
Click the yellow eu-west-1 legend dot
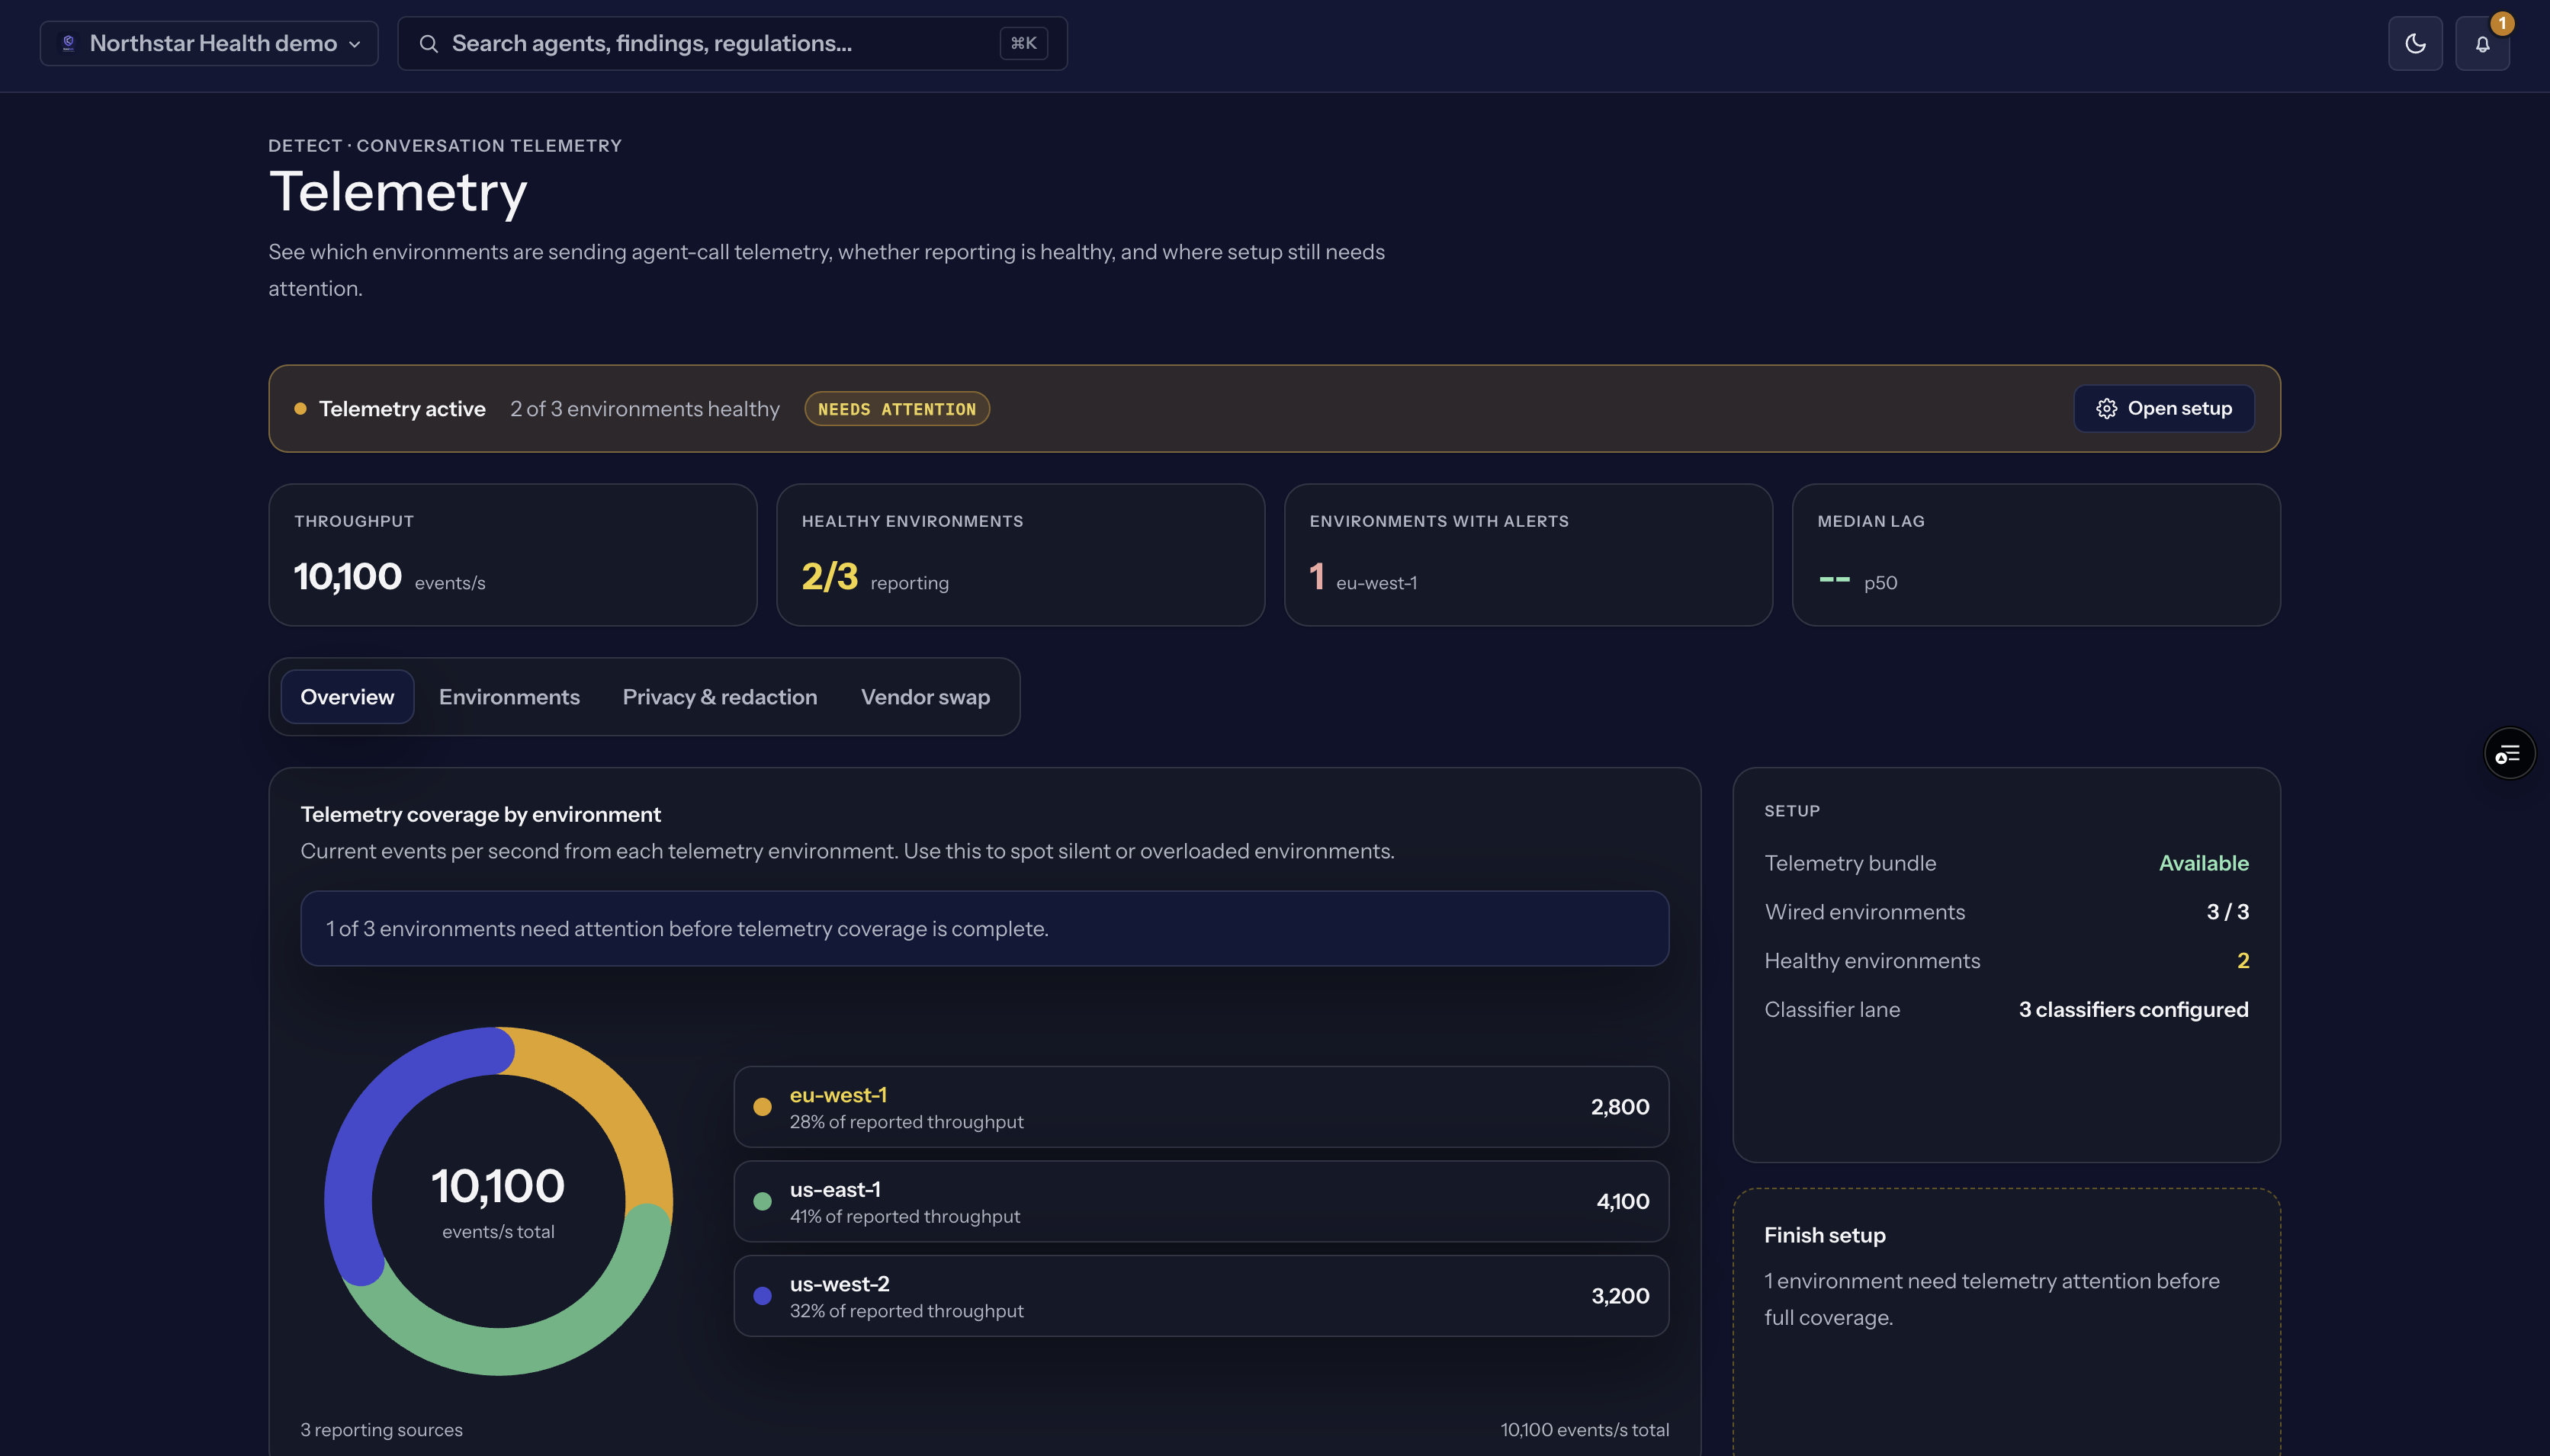coord(762,1107)
